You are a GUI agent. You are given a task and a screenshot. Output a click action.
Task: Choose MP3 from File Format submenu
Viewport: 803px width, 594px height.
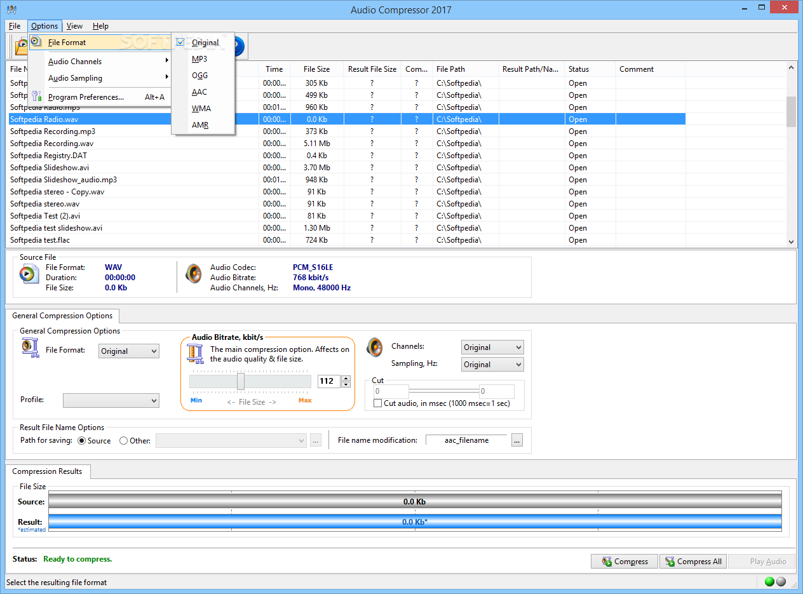click(x=203, y=59)
